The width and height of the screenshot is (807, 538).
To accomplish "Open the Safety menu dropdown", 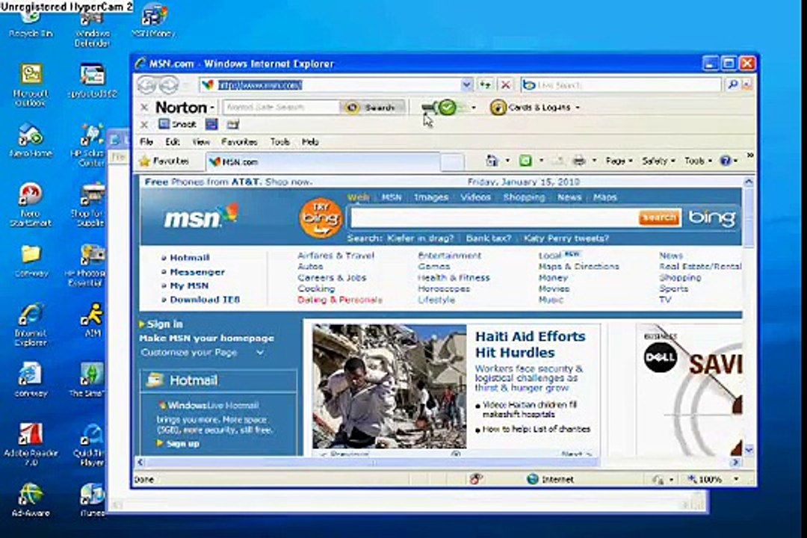I will (658, 161).
